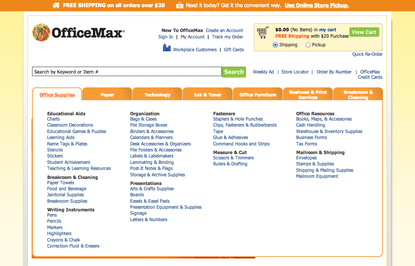Open the Technology tab
Viewport: 415px width, 266px height.
click(x=157, y=95)
